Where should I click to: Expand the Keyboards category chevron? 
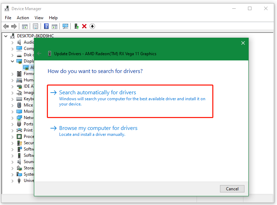[12, 99]
